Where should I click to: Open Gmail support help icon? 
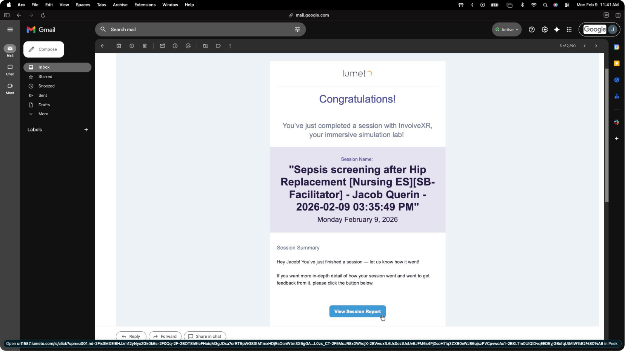[532, 30]
